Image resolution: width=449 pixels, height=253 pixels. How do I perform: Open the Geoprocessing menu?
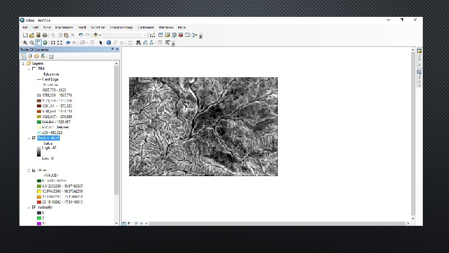click(x=121, y=28)
